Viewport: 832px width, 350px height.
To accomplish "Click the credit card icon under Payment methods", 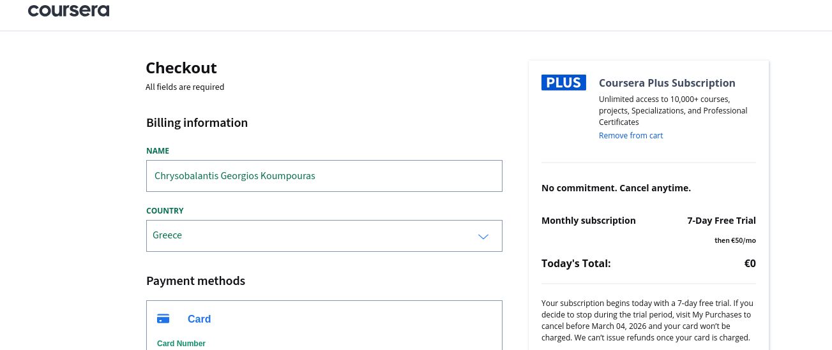I will pyautogui.click(x=163, y=319).
